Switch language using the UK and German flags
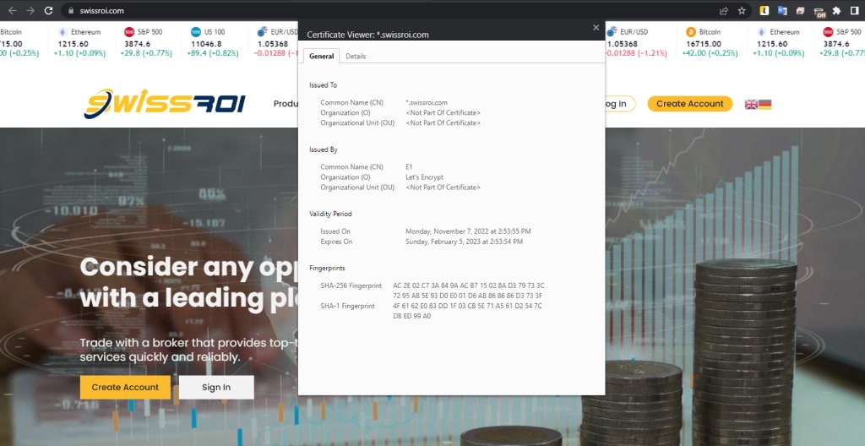 758,104
